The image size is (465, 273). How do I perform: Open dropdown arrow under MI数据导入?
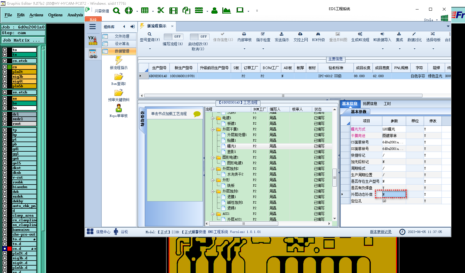pyautogui.click(x=382, y=49)
